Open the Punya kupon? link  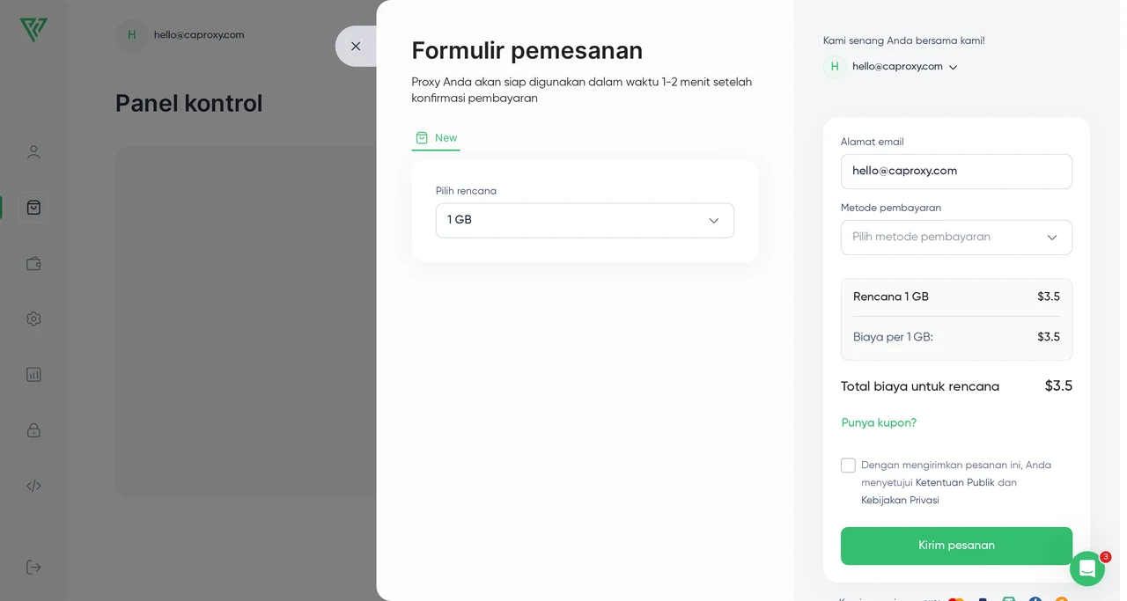click(x=879, y=423)
